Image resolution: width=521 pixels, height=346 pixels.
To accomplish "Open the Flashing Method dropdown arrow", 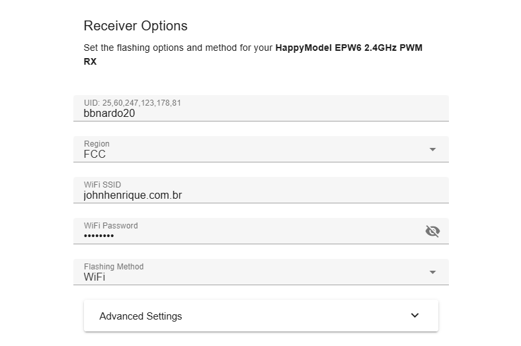I will (x=432, y=272).
